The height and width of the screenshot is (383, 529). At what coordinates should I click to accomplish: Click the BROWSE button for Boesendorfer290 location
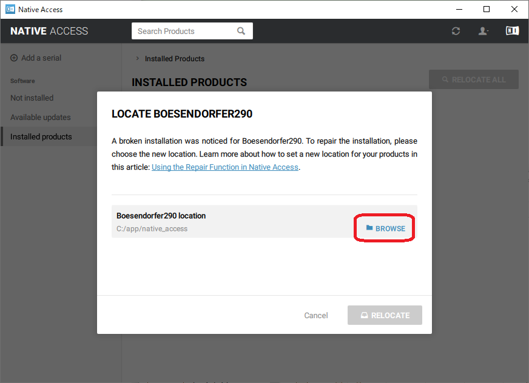click(x=386, y=228)
